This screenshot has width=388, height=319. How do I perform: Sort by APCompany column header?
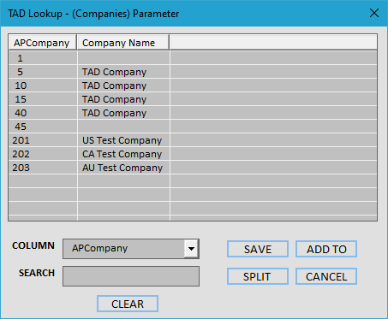coord(42,43)
